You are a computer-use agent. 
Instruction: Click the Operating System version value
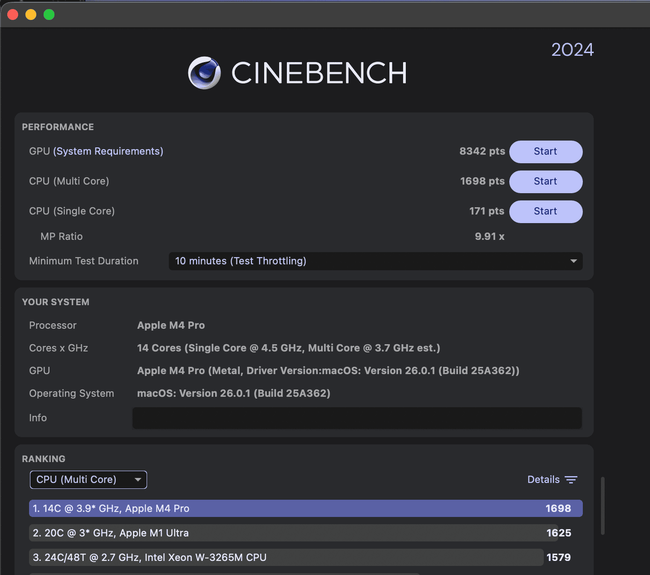pyautogui.click(x=234, y=394)
